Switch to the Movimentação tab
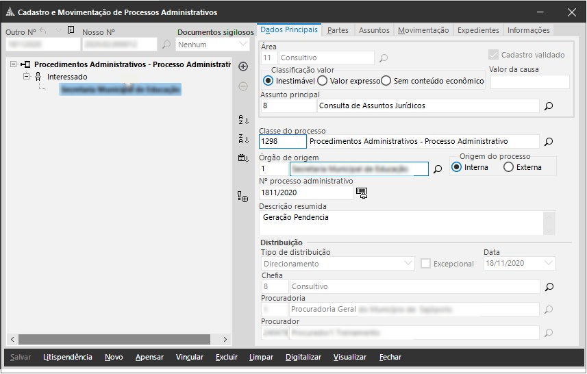The image size is (587, 374). (x=423, y=30)
